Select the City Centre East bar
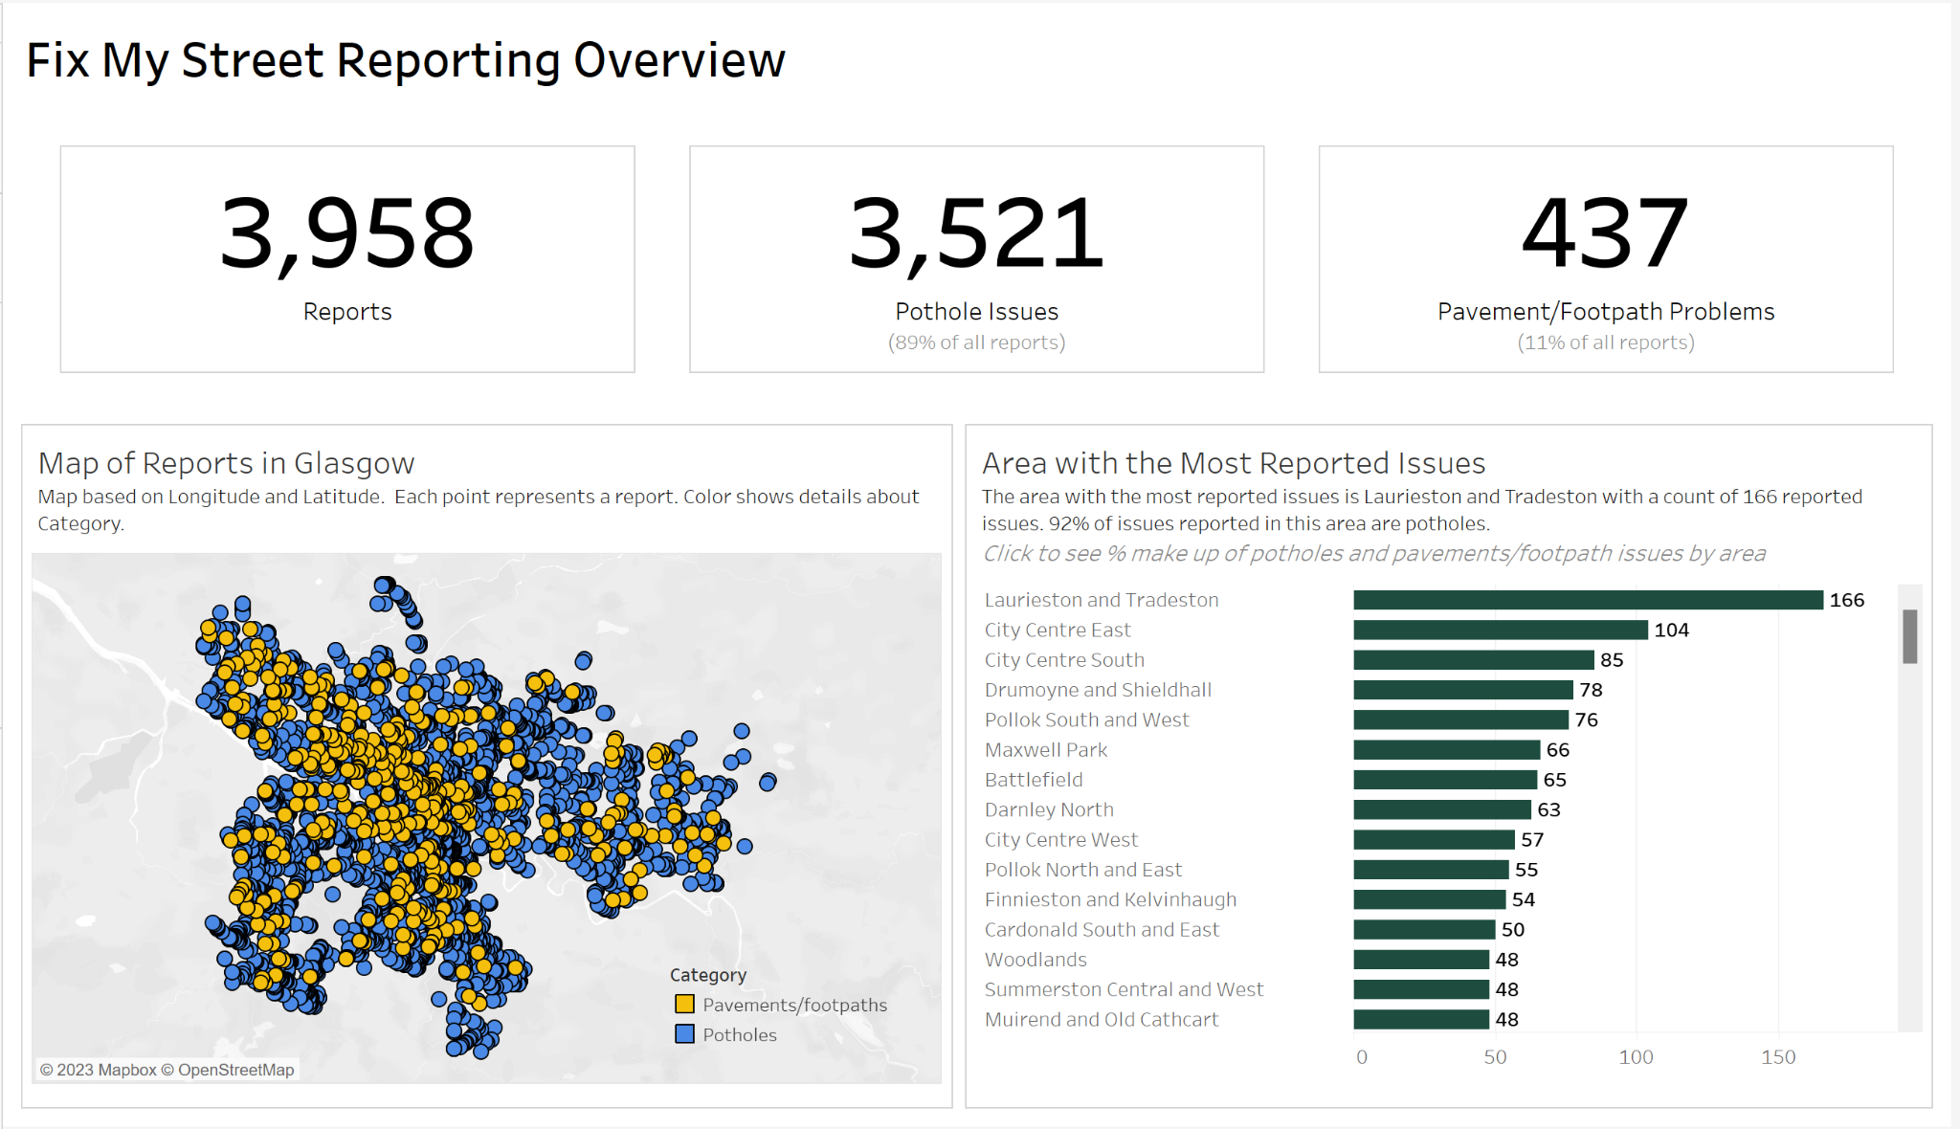The width and height of the screenshot is (1960, 1129). (x=1500, y=630)
